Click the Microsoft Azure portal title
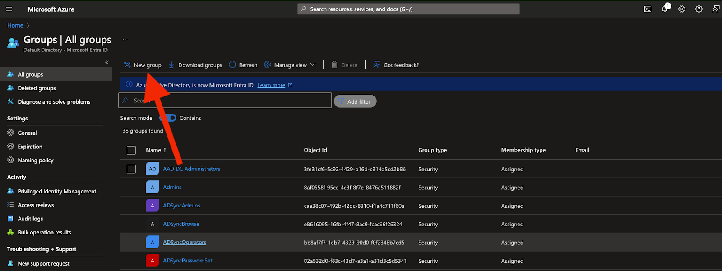 click(x=51, y=9)
